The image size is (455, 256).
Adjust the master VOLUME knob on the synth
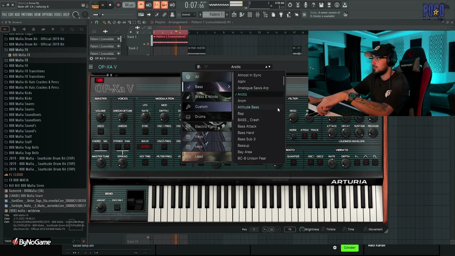click(x=101, y=117)
